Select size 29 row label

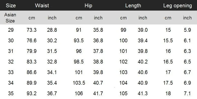click(11, 30)
